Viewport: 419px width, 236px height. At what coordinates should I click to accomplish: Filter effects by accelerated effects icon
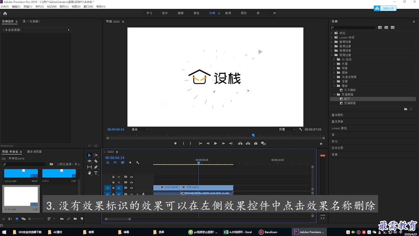380,28
